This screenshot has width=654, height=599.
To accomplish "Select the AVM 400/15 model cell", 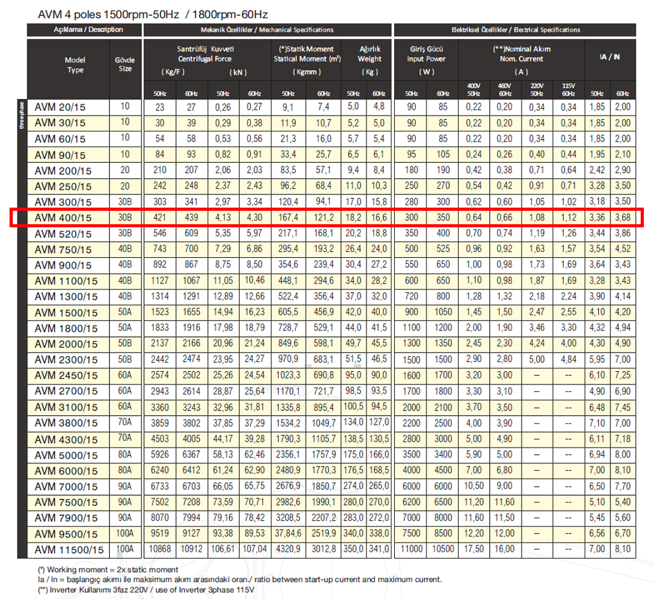I will coord(63,217).
